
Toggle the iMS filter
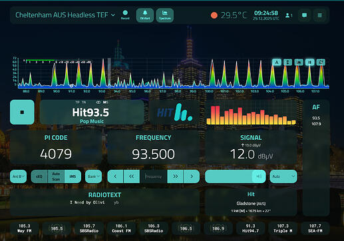coord(73,176)
